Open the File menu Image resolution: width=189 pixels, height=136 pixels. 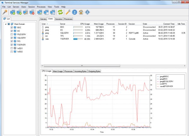4,7
